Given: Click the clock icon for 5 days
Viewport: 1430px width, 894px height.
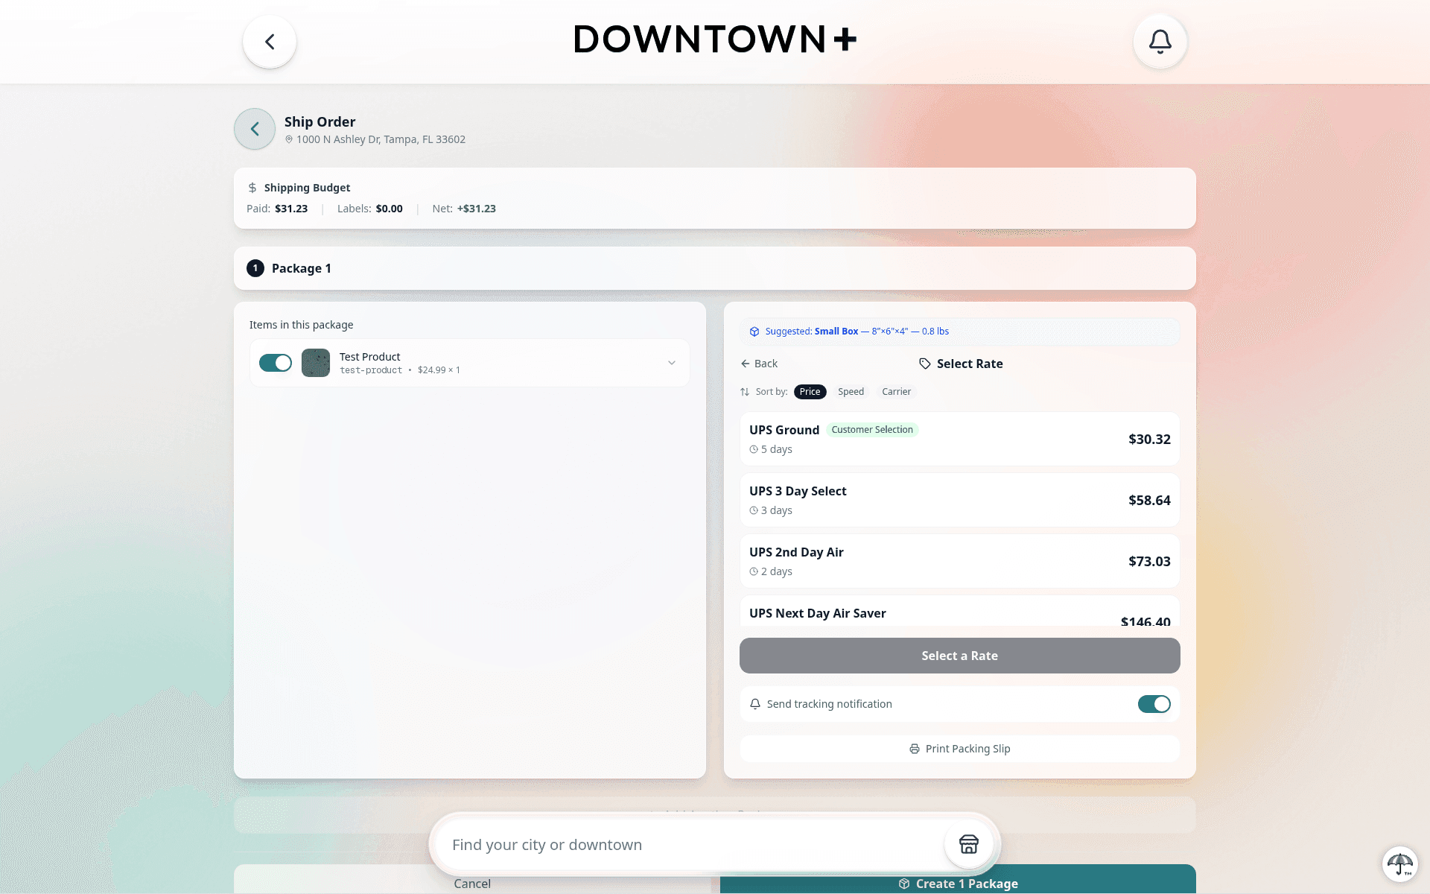Looking at the screenshot, I should (x=754, y=449).
